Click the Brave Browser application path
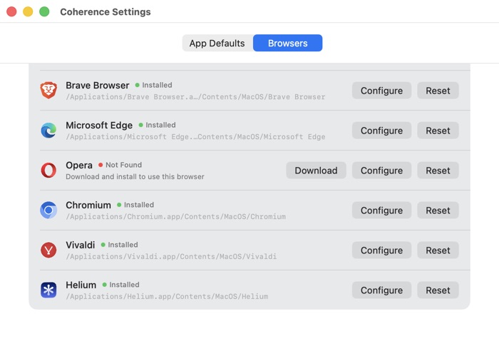The image size is (499, 344). 195,97
